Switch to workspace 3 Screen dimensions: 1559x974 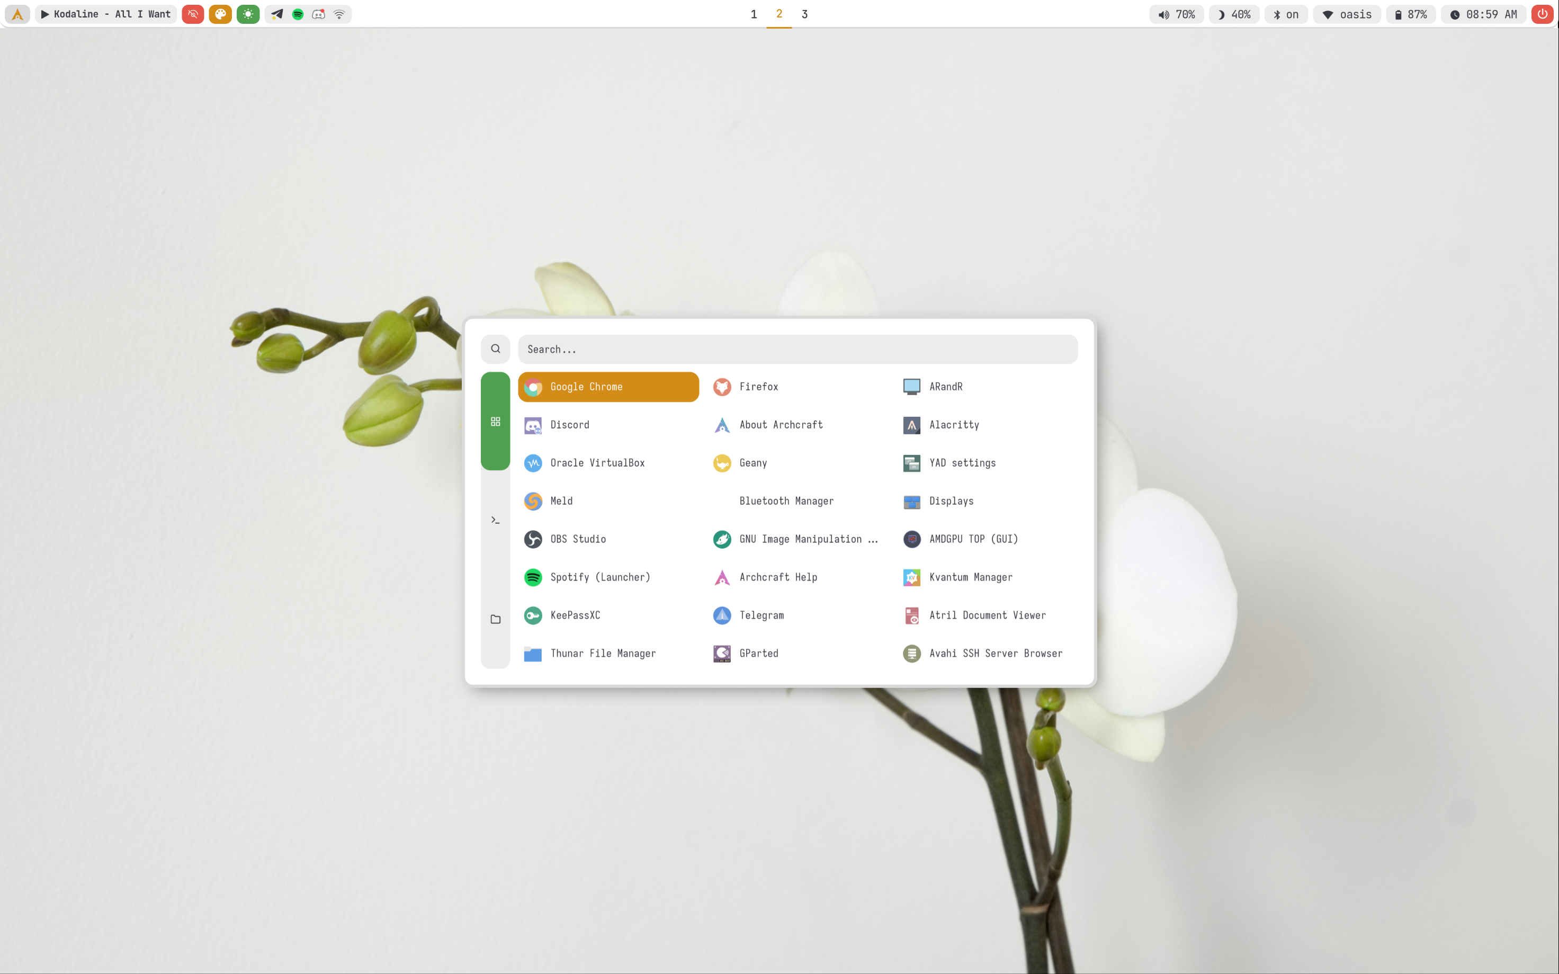click(x=804, y=14)
